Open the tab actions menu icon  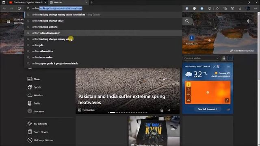tap(4, 2)
